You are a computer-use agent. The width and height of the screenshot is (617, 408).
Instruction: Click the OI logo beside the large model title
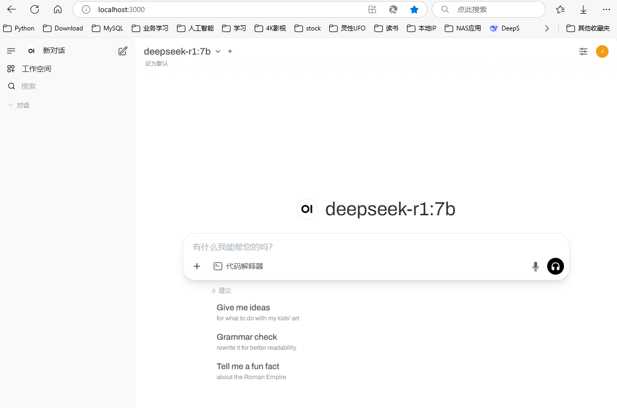pos(307,209)
